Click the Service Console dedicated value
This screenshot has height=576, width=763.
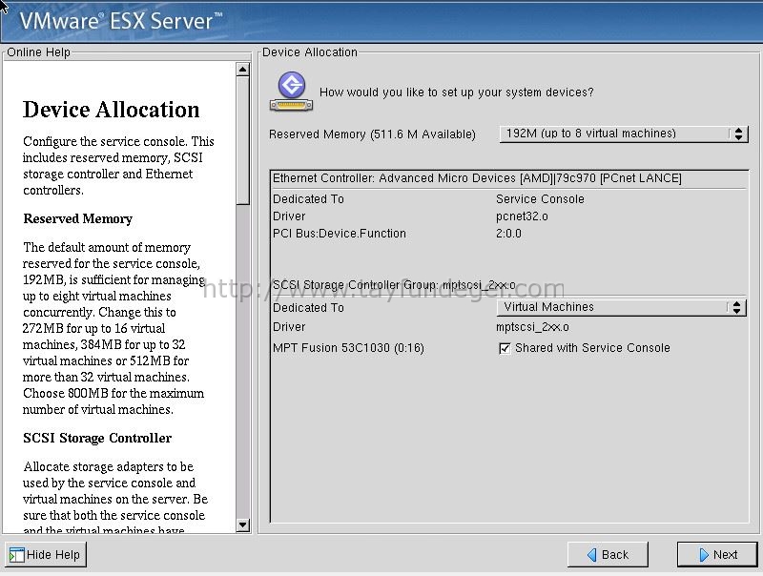pos(540,199)
